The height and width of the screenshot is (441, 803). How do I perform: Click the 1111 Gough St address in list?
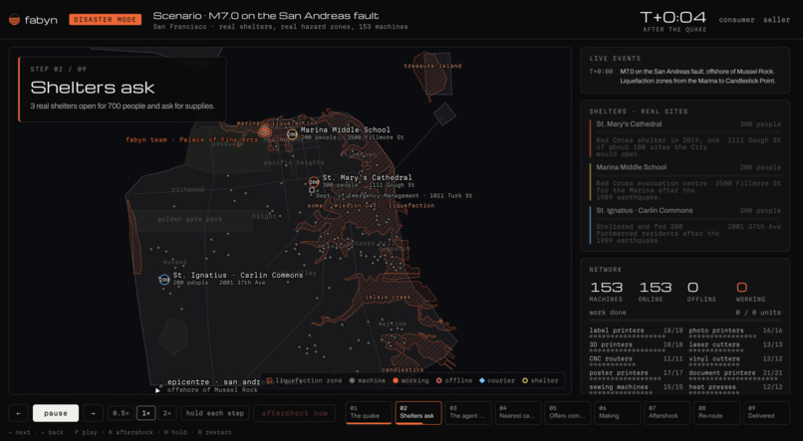tap(754, 140)
